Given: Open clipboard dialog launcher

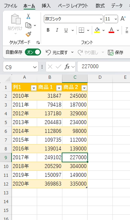Looking at the screenshot, I should click(38, 43).
